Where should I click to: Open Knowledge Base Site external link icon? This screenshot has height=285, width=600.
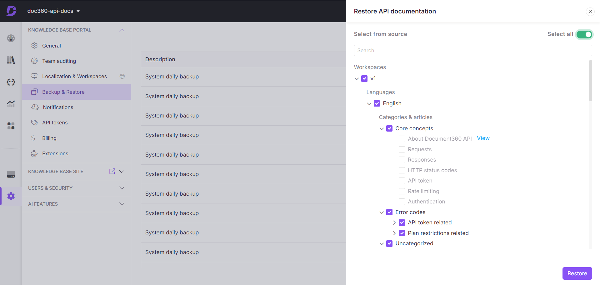coord(112,171)
